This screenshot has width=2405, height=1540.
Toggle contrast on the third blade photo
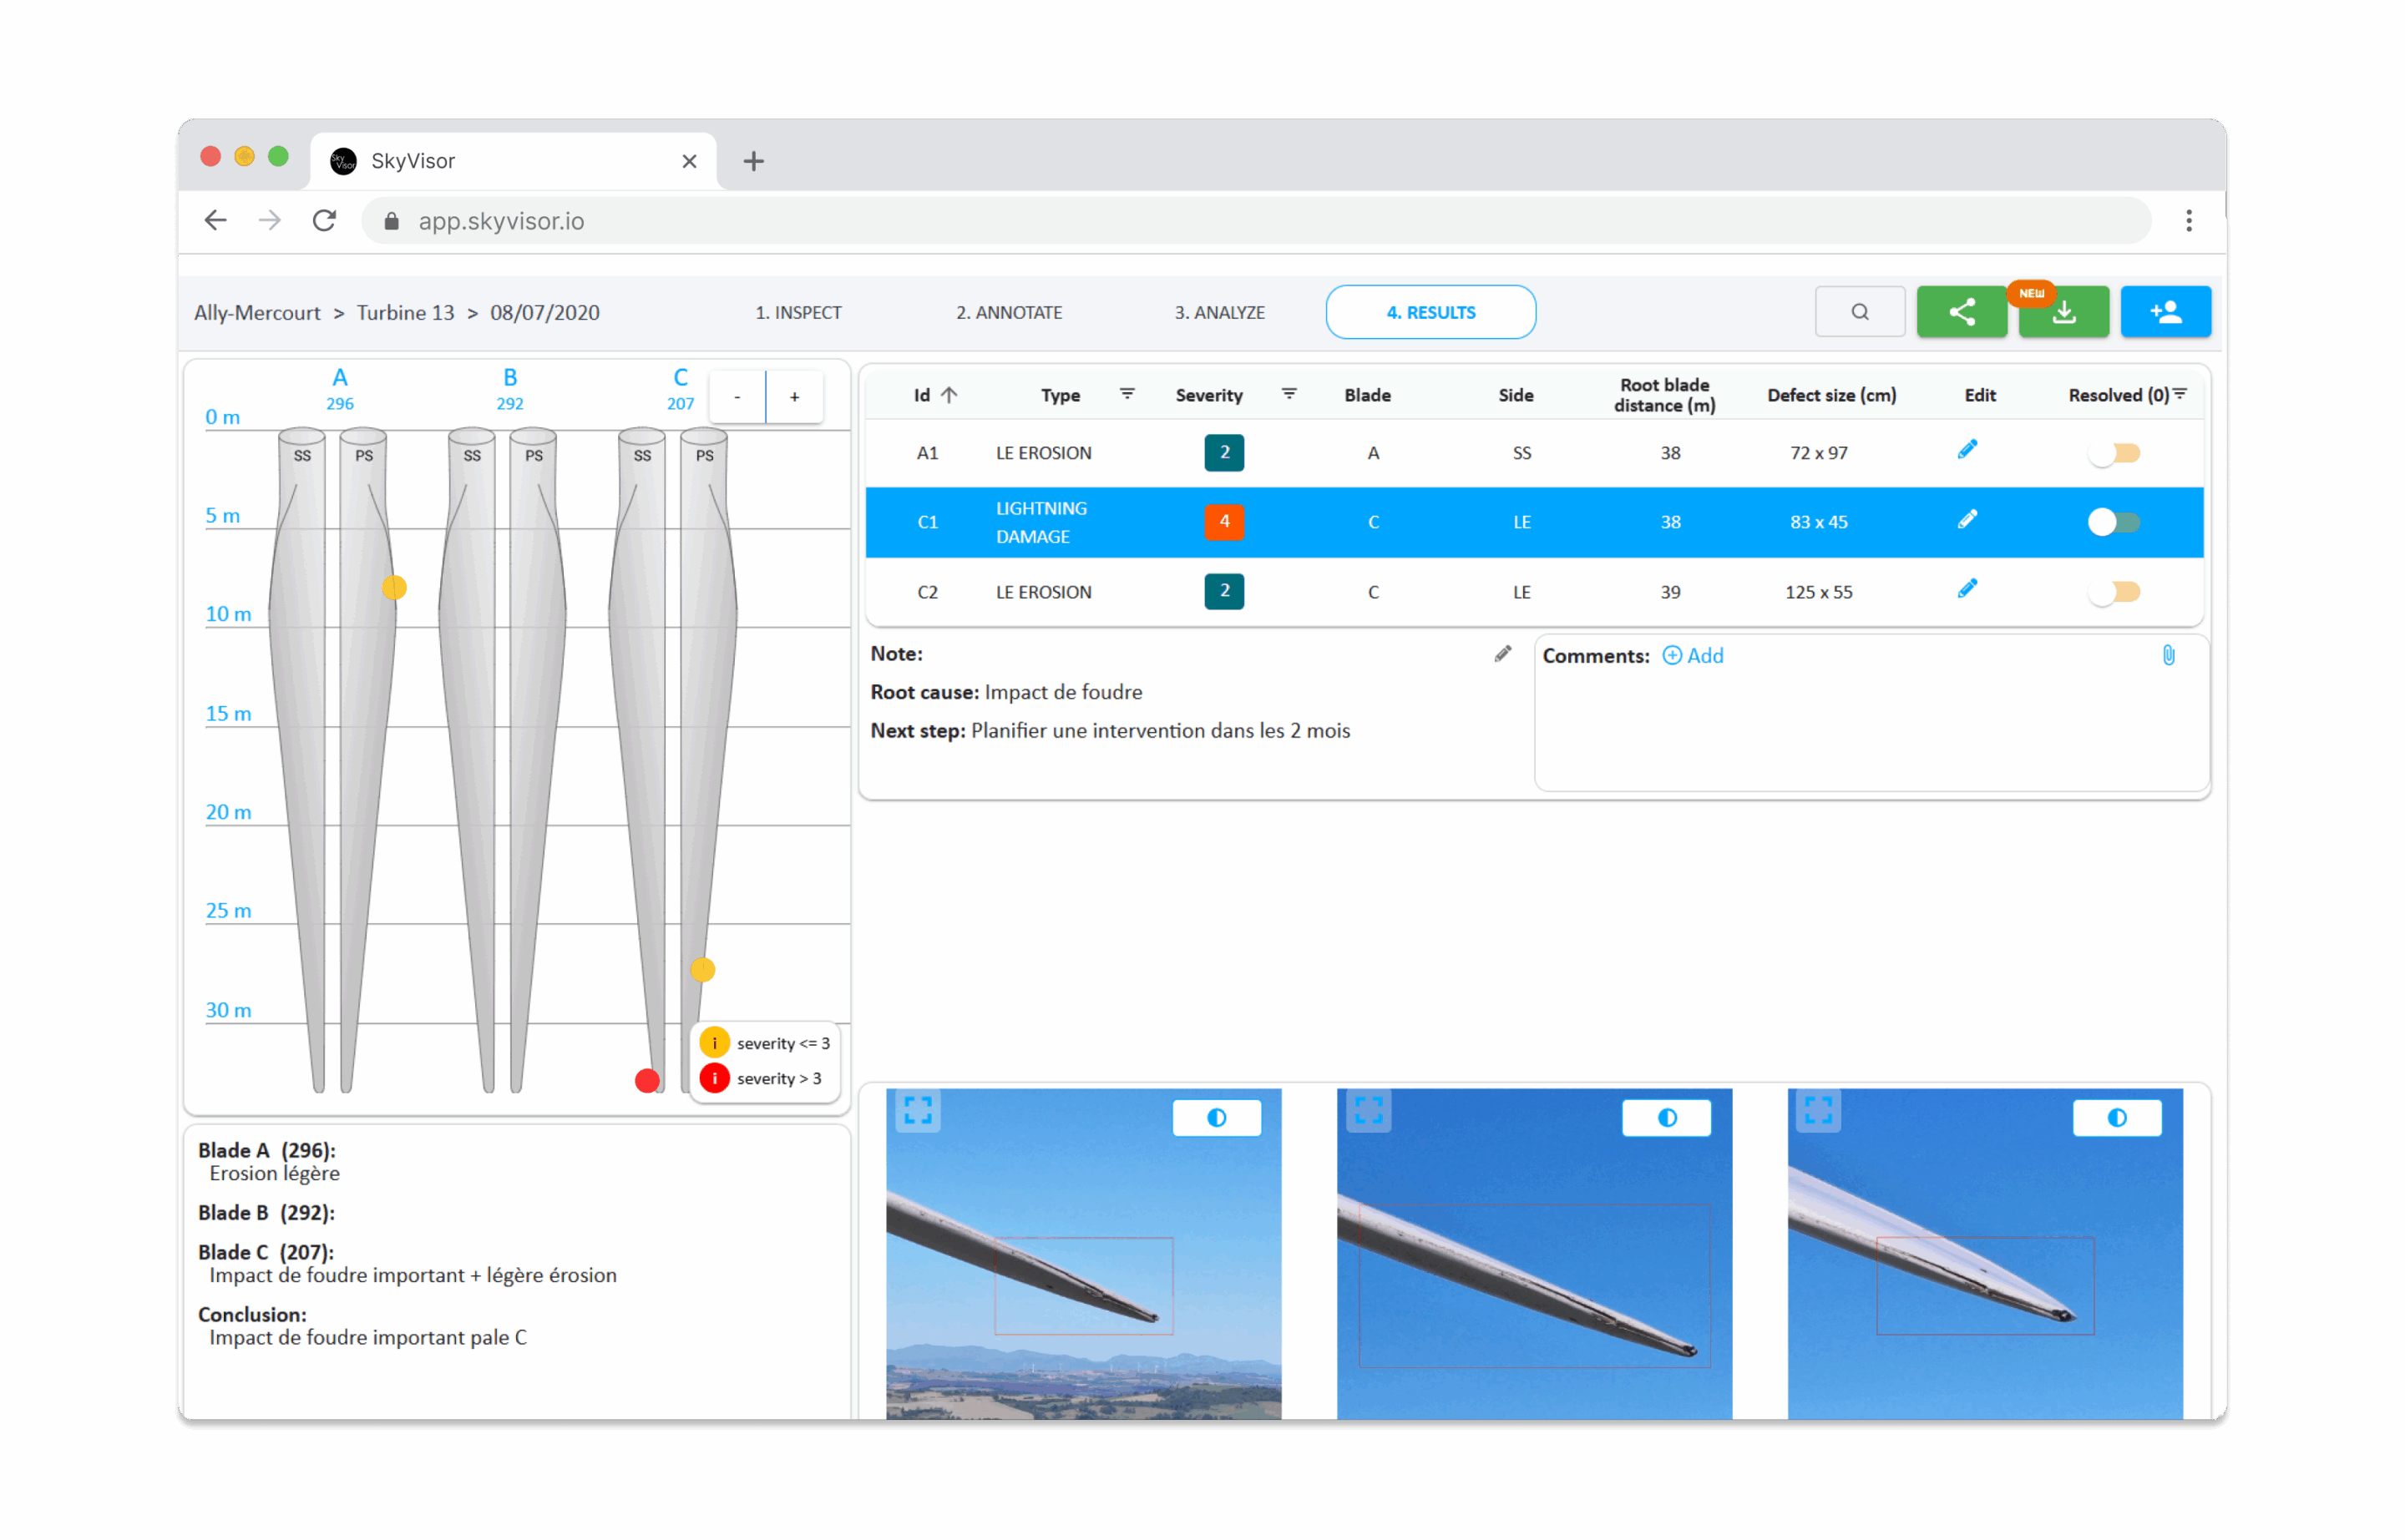pos(2117,1117)
